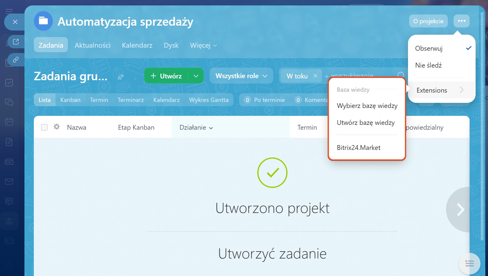Screen dimensions: 488x276
Task: Click the Etap Kanban column header
Action: pyautogui.click(x=136, y=128)
